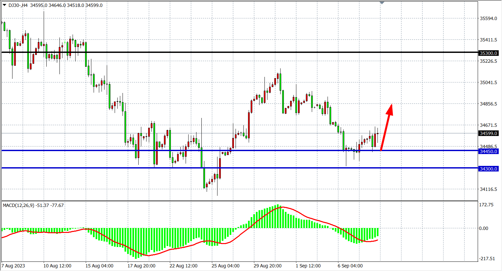
Task: Click the blue 34300.0 price tag
Action: coord(489,169)
